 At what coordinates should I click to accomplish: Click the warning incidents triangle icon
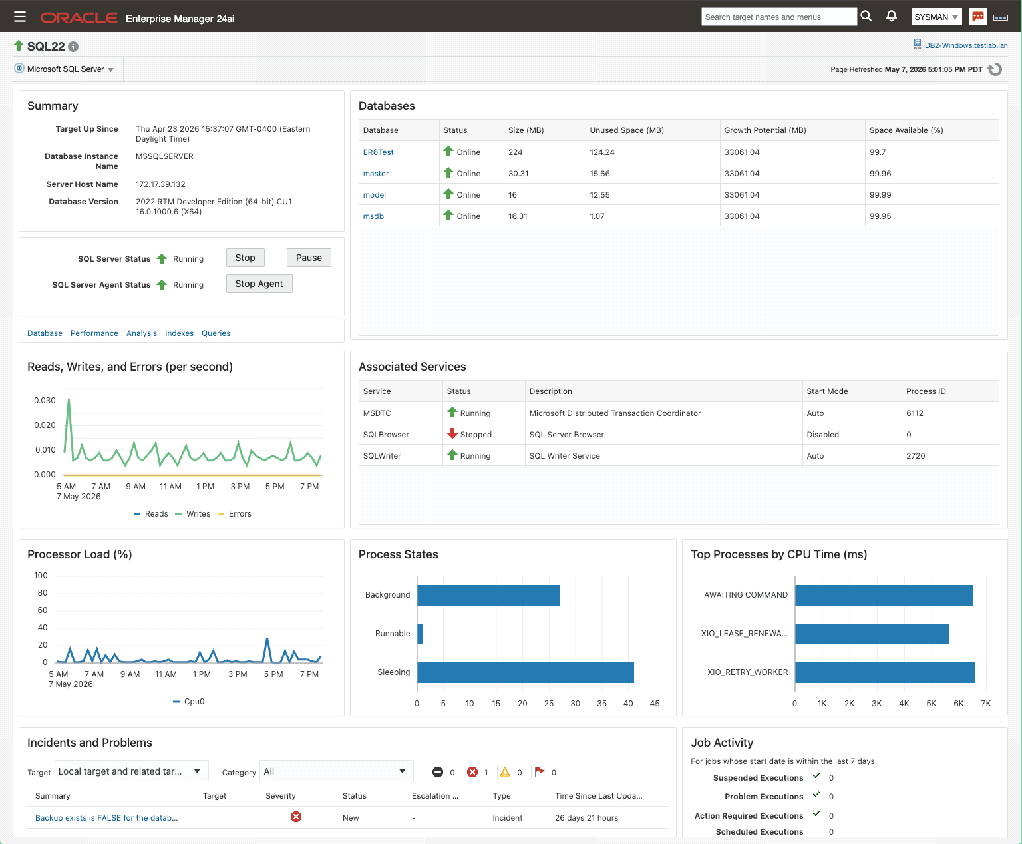[x=505, y=772]
